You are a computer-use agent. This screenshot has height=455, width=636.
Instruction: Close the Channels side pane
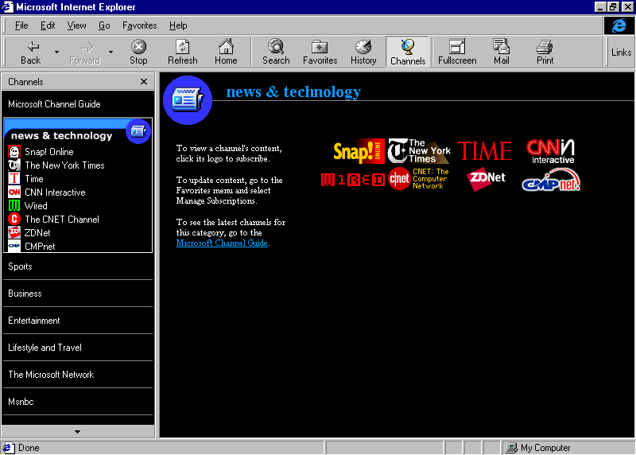click(x=144, y=82)
